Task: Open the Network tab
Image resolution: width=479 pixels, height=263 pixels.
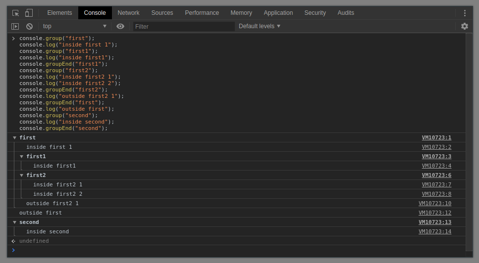Action: (128, 13)
